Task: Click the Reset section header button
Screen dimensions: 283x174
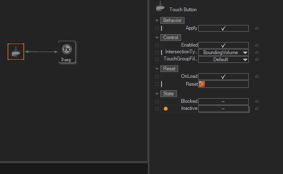Action: [x=169, y=69]
